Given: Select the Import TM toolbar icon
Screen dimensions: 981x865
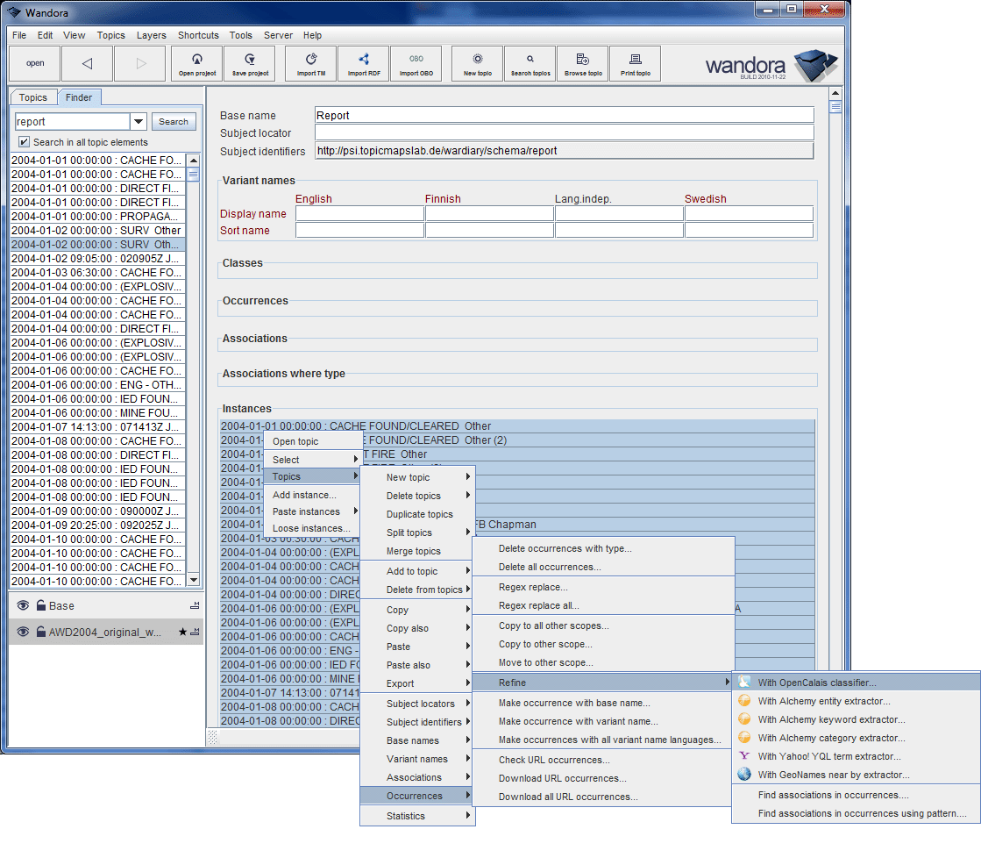Looking at the screenshot, I should pyautogui.click(x=309, y=63).
